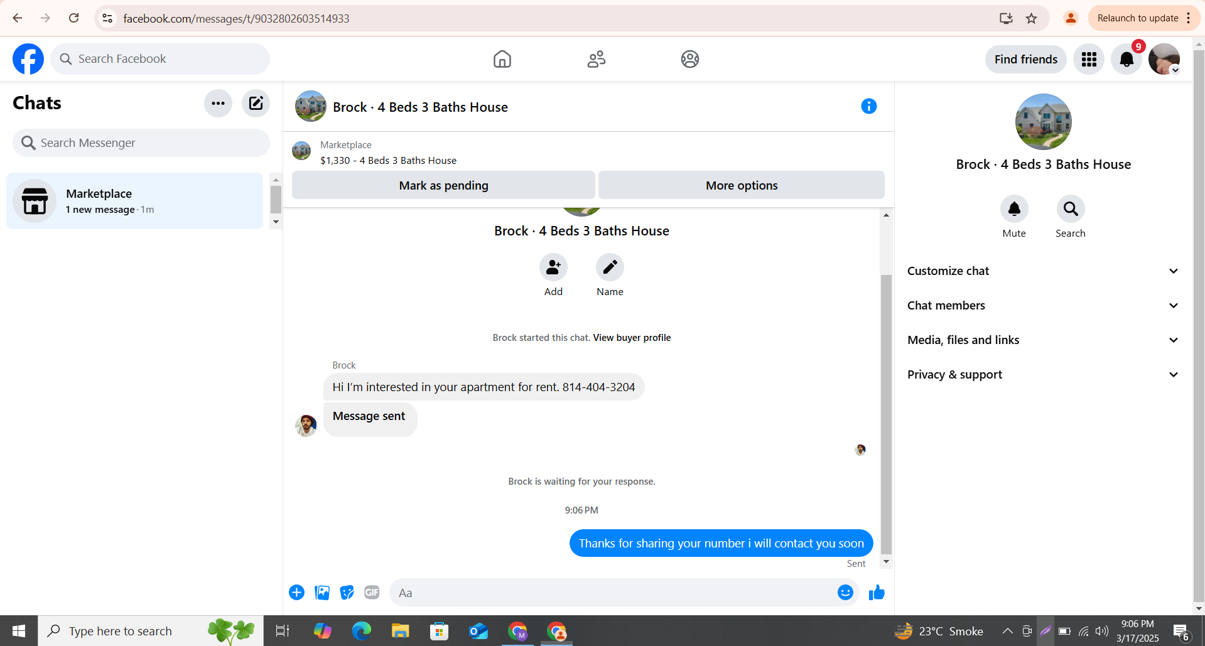Add people using the Add icon
1205x646 pixels.
point(553,267)
